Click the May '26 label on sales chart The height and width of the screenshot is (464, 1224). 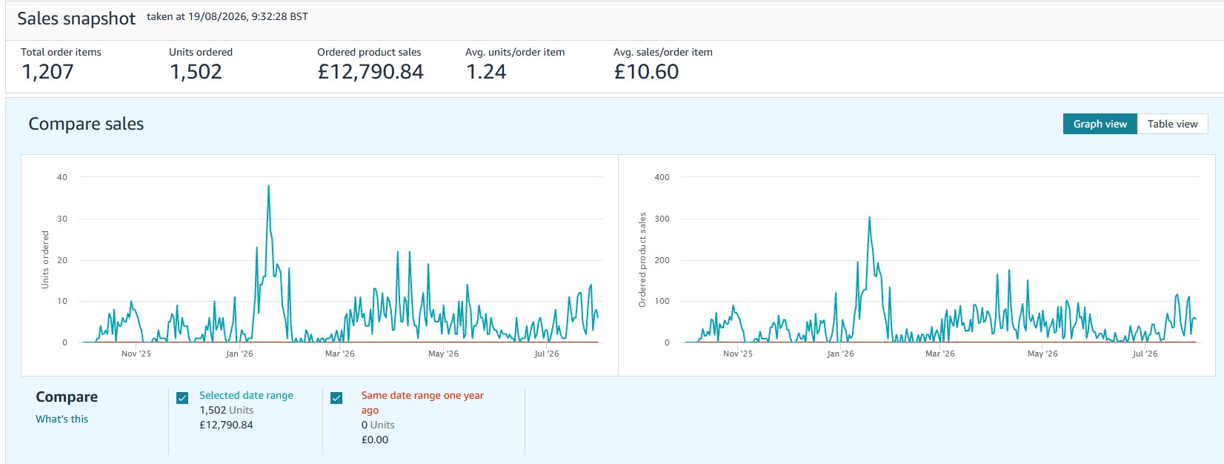1042,354
